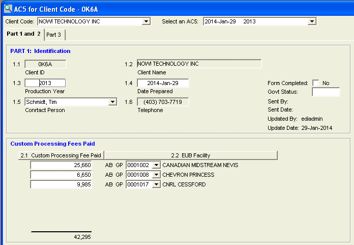The width and height of the screenshot is (354, 245).
Task: Click the Govt Status field
Action: coord(326,92)
